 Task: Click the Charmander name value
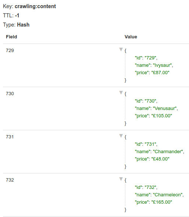tap(168, 152)
